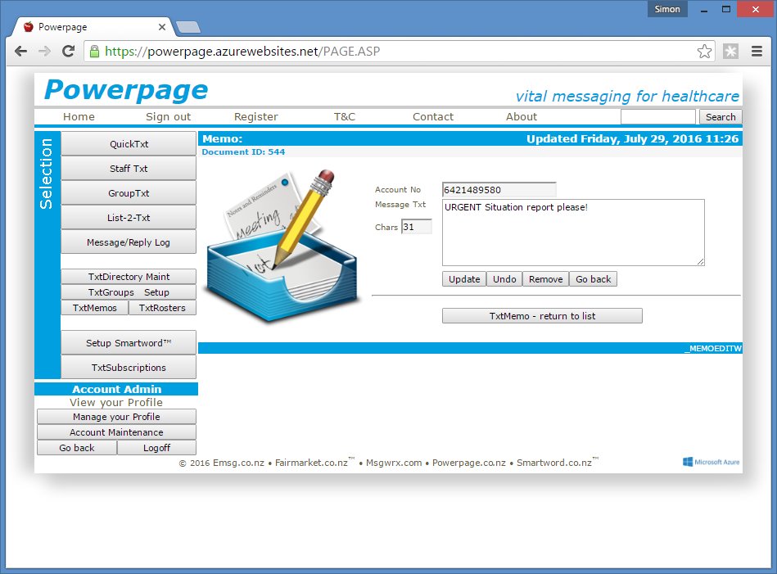Go to the Contact page in navigation
Viewport: 777px width, 574px height.
[x=432, y=117]
